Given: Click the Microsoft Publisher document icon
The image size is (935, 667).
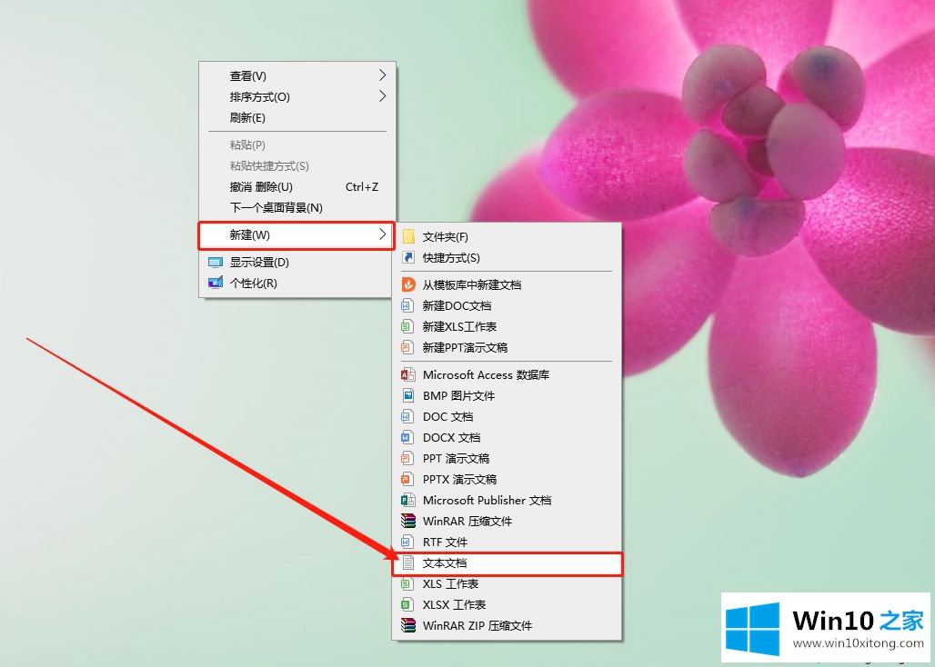Looking at the screenshot, I should pos(408,500).
